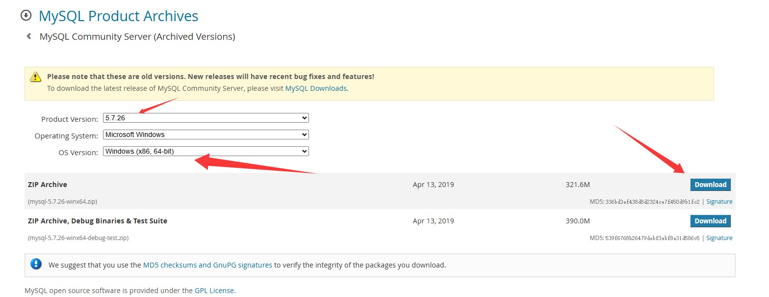
Task: Click the yellow warning triangle icon
Action: 35,77
